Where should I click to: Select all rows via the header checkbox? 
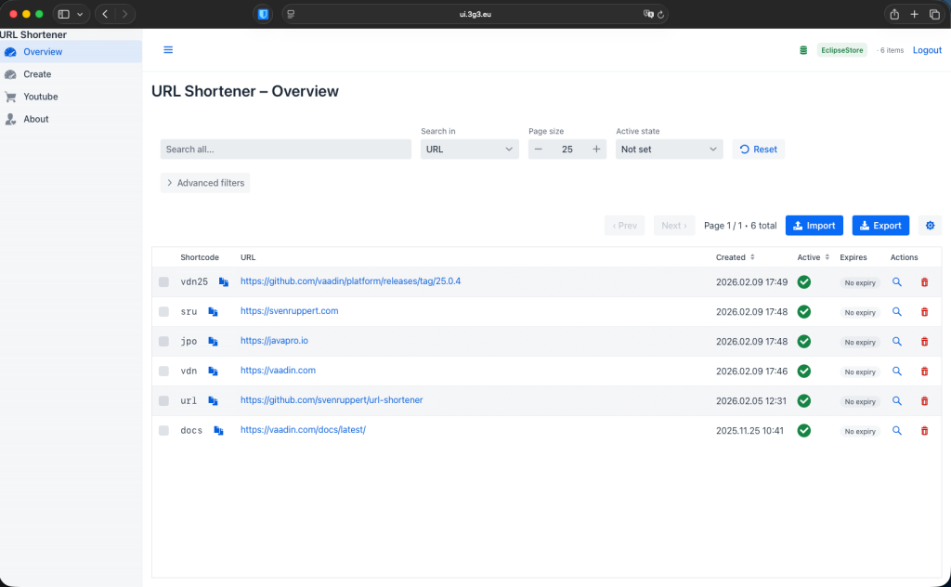164,257
